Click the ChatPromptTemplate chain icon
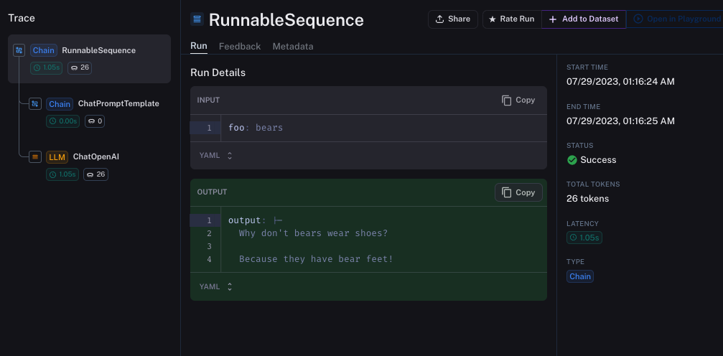Screen dimensions: 723x356 pos(35,103)
